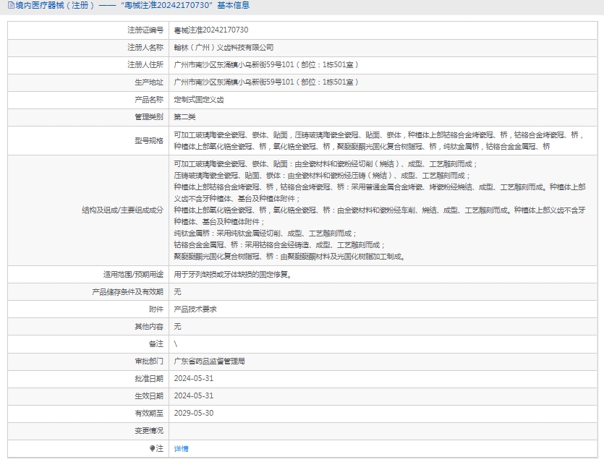This screenshot has height=462, width=604.
Task: Click the 附件 value 产品技术要求
Action: pyautogui.click(x=195, y=309)
